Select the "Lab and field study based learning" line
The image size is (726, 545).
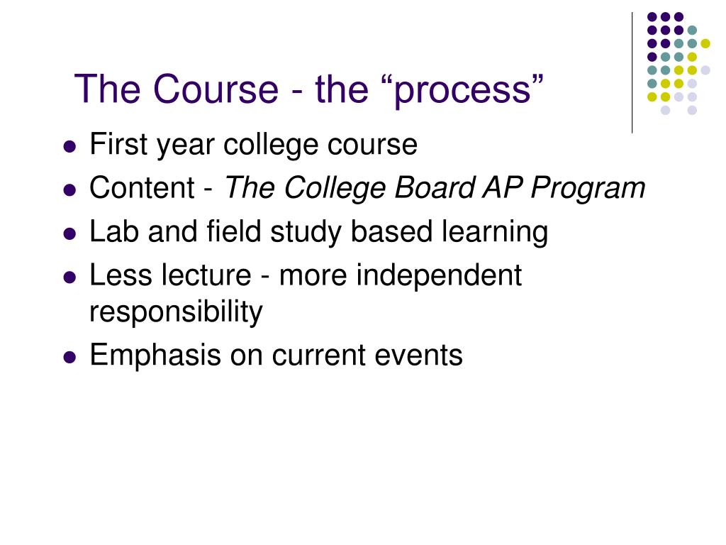click(x=318, y=232)
